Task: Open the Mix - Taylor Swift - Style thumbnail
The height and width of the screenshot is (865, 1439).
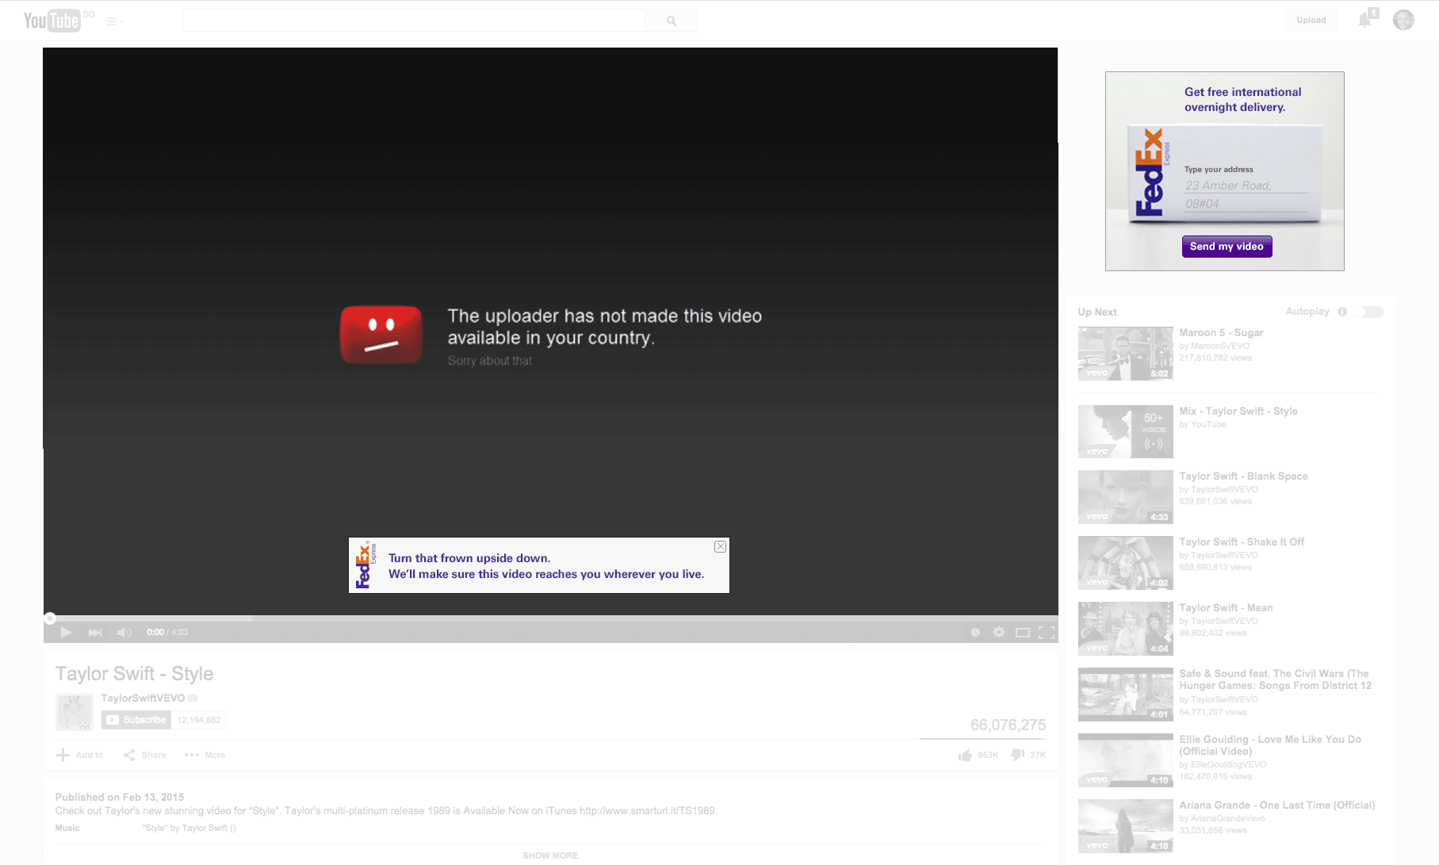Action: coord(1125,432)
